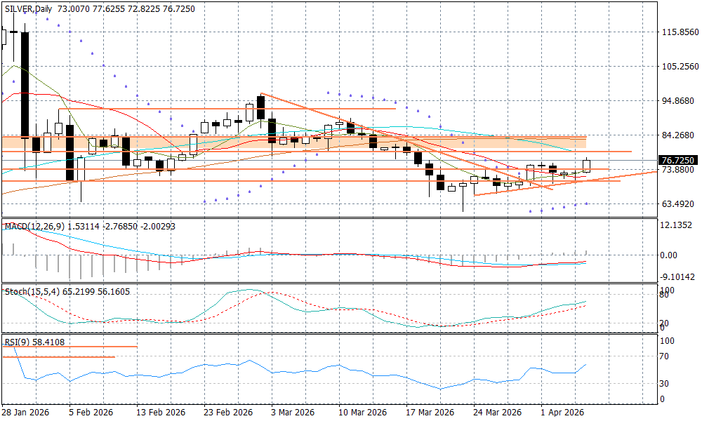Click the 94.8680 price axis label
This screenshot has width=702, height=421.
[x=681, y=101]
